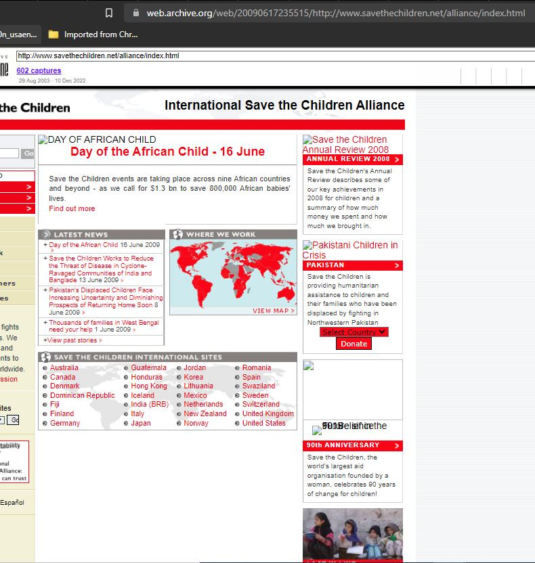Click the red world map image

[x=233, y=273]
